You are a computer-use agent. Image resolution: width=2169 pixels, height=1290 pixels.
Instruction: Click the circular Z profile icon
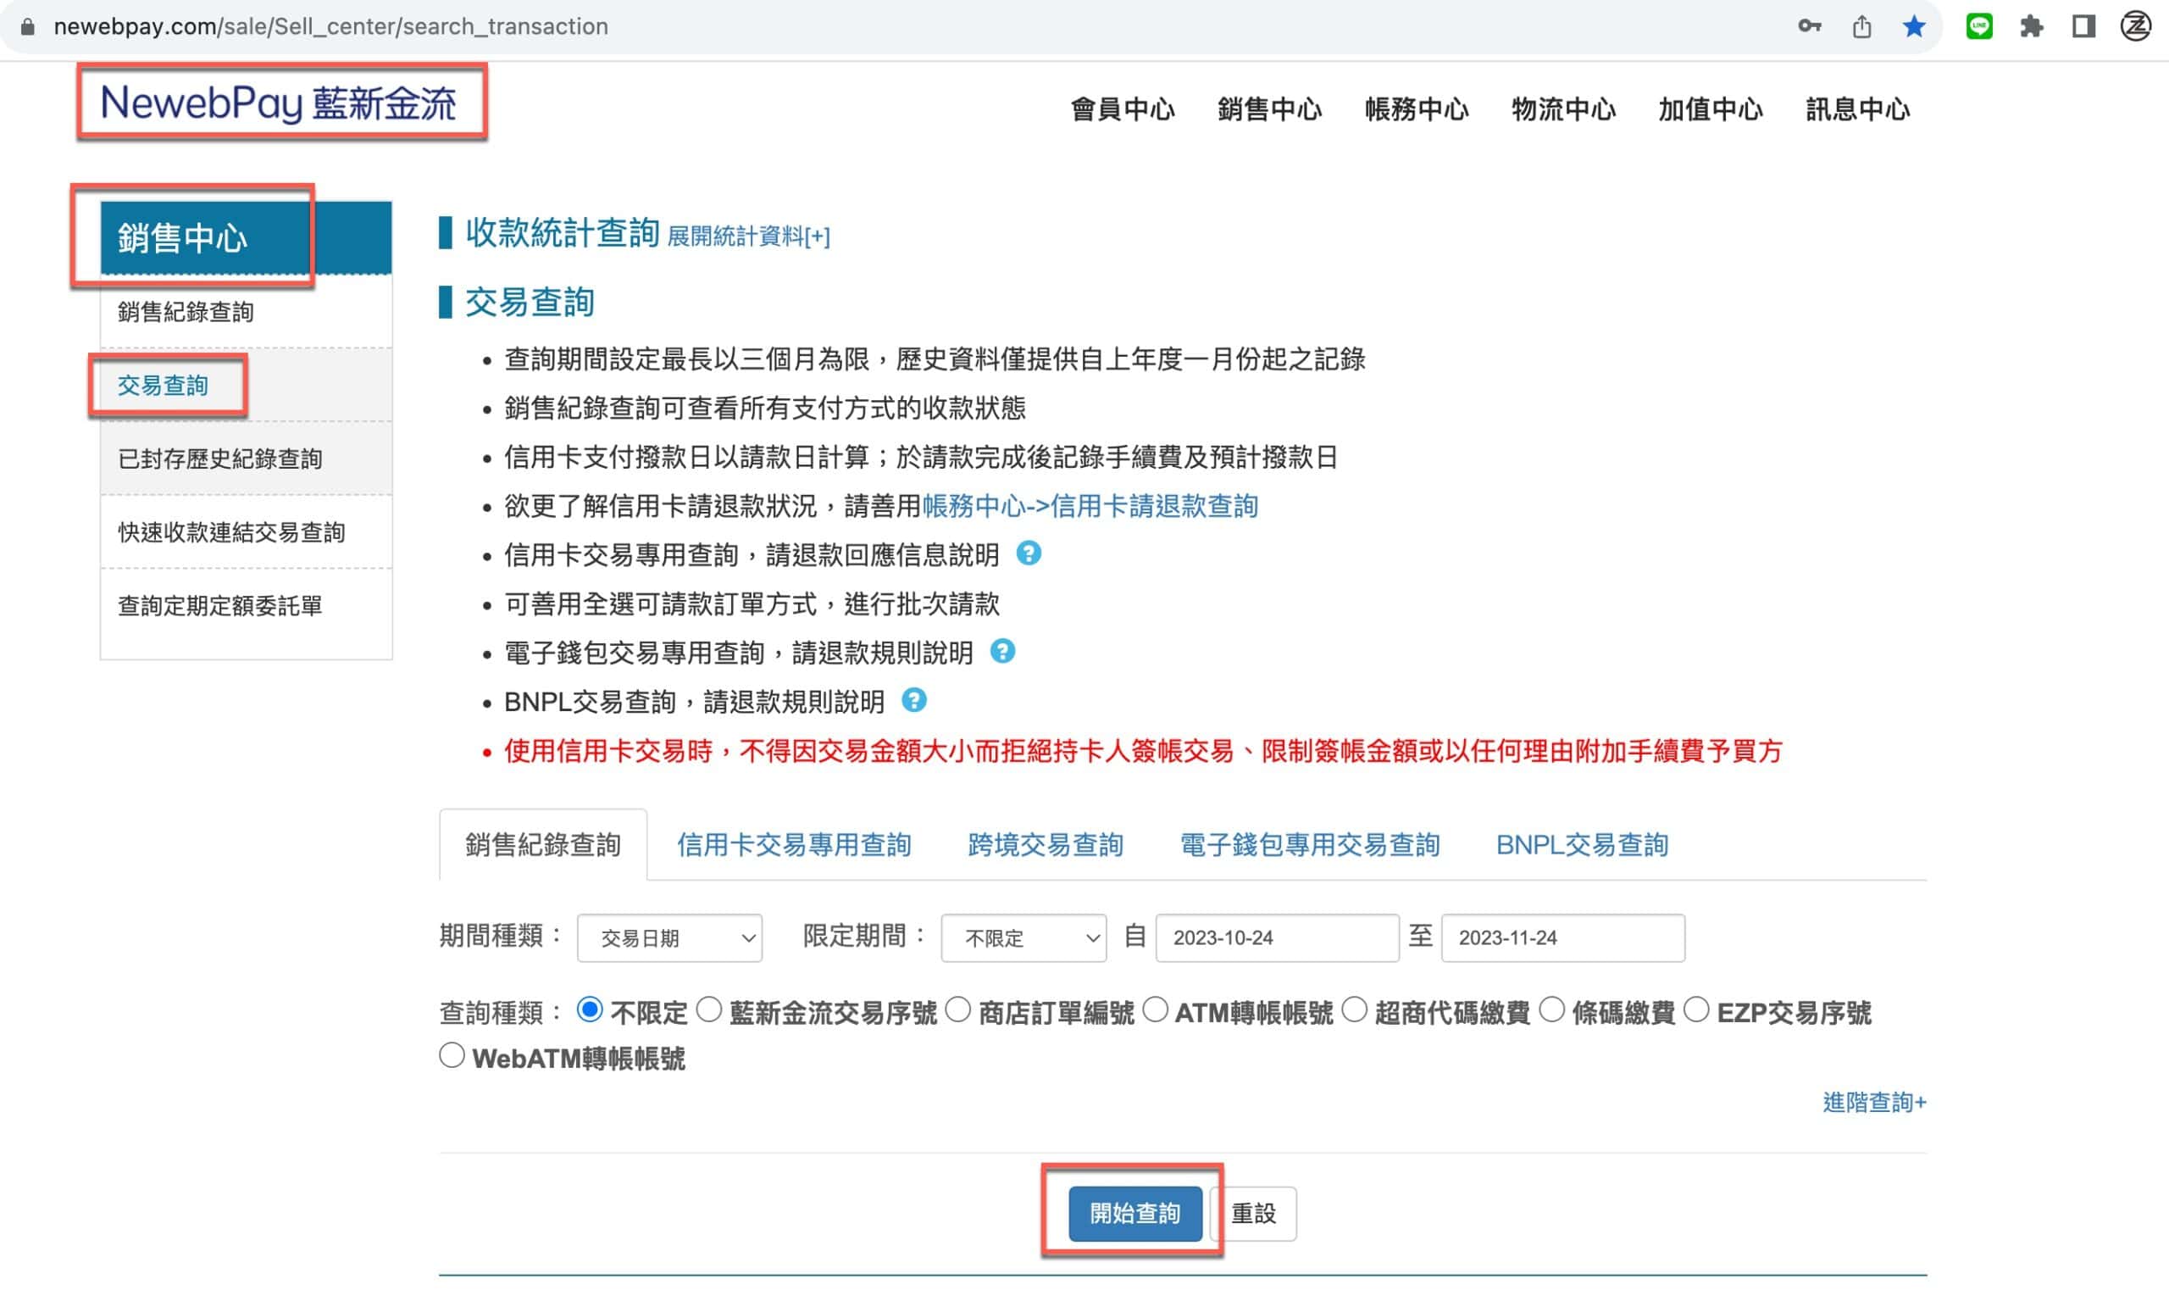tap(2135, 26)
